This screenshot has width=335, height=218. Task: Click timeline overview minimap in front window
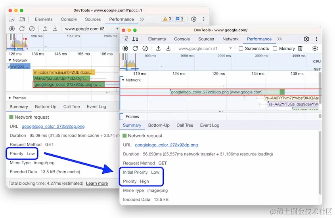pos(220,62)
